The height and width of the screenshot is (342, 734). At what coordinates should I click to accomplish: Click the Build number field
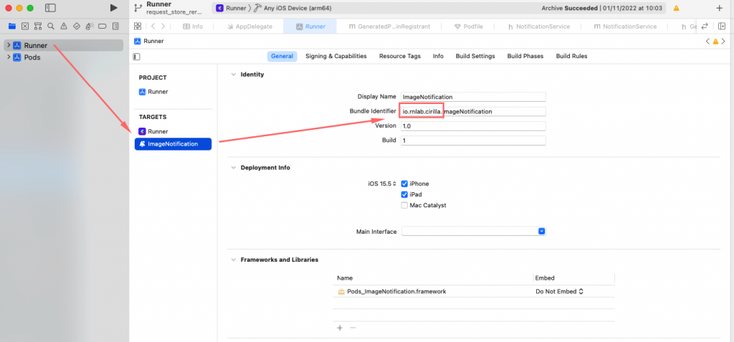pyautogui.click(x=474, y=141)
